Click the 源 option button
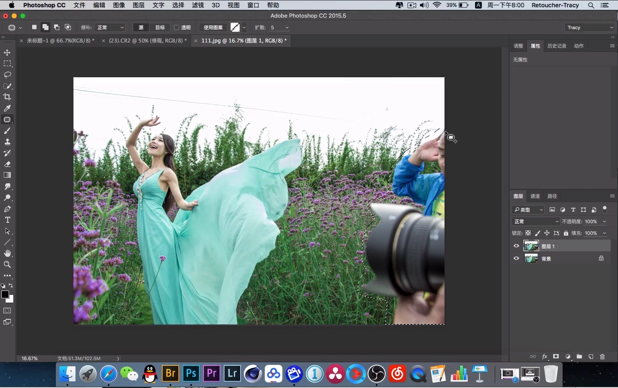The height and width of the screenshot is (388, 618). [x=141, y=27]
